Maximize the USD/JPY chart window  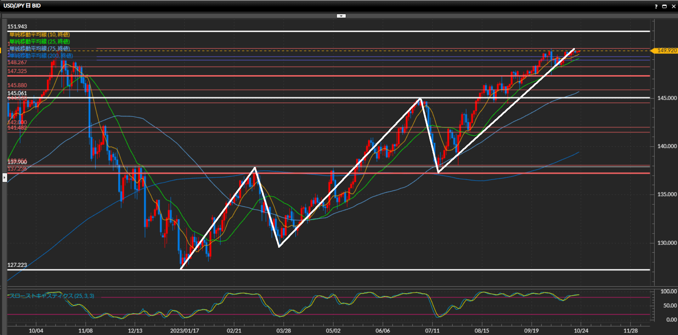665,6
